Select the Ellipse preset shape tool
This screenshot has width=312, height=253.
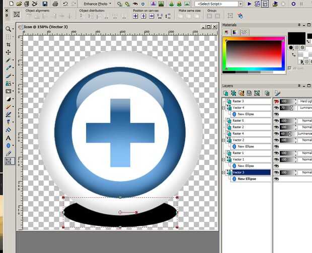tap(8, 145)
